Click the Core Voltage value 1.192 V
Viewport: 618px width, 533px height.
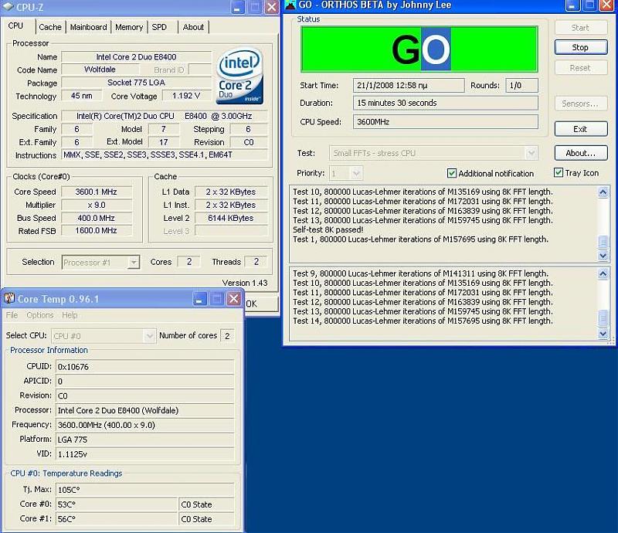(186, 96)
